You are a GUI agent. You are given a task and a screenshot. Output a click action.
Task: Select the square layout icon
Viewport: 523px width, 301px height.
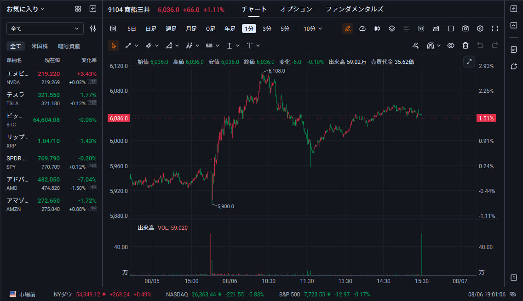[451, 28]
